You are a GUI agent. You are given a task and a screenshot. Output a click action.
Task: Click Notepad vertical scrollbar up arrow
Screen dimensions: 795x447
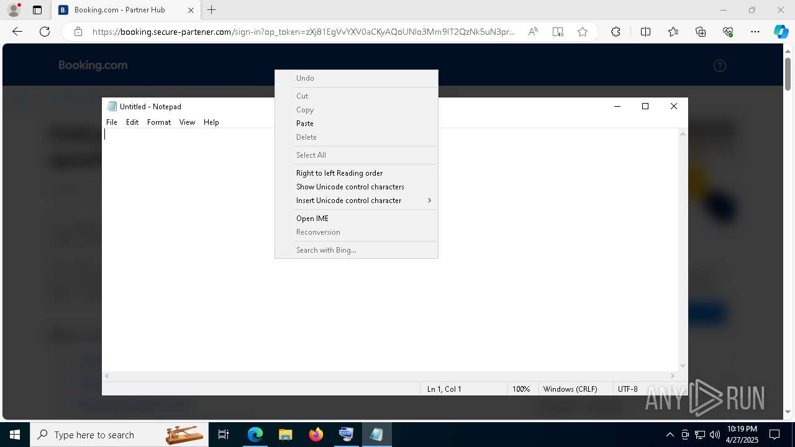point(683,134)
